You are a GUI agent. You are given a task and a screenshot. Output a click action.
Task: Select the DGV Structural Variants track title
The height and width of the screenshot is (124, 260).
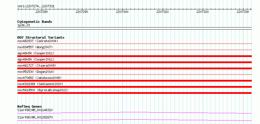[x=41, y=37]
